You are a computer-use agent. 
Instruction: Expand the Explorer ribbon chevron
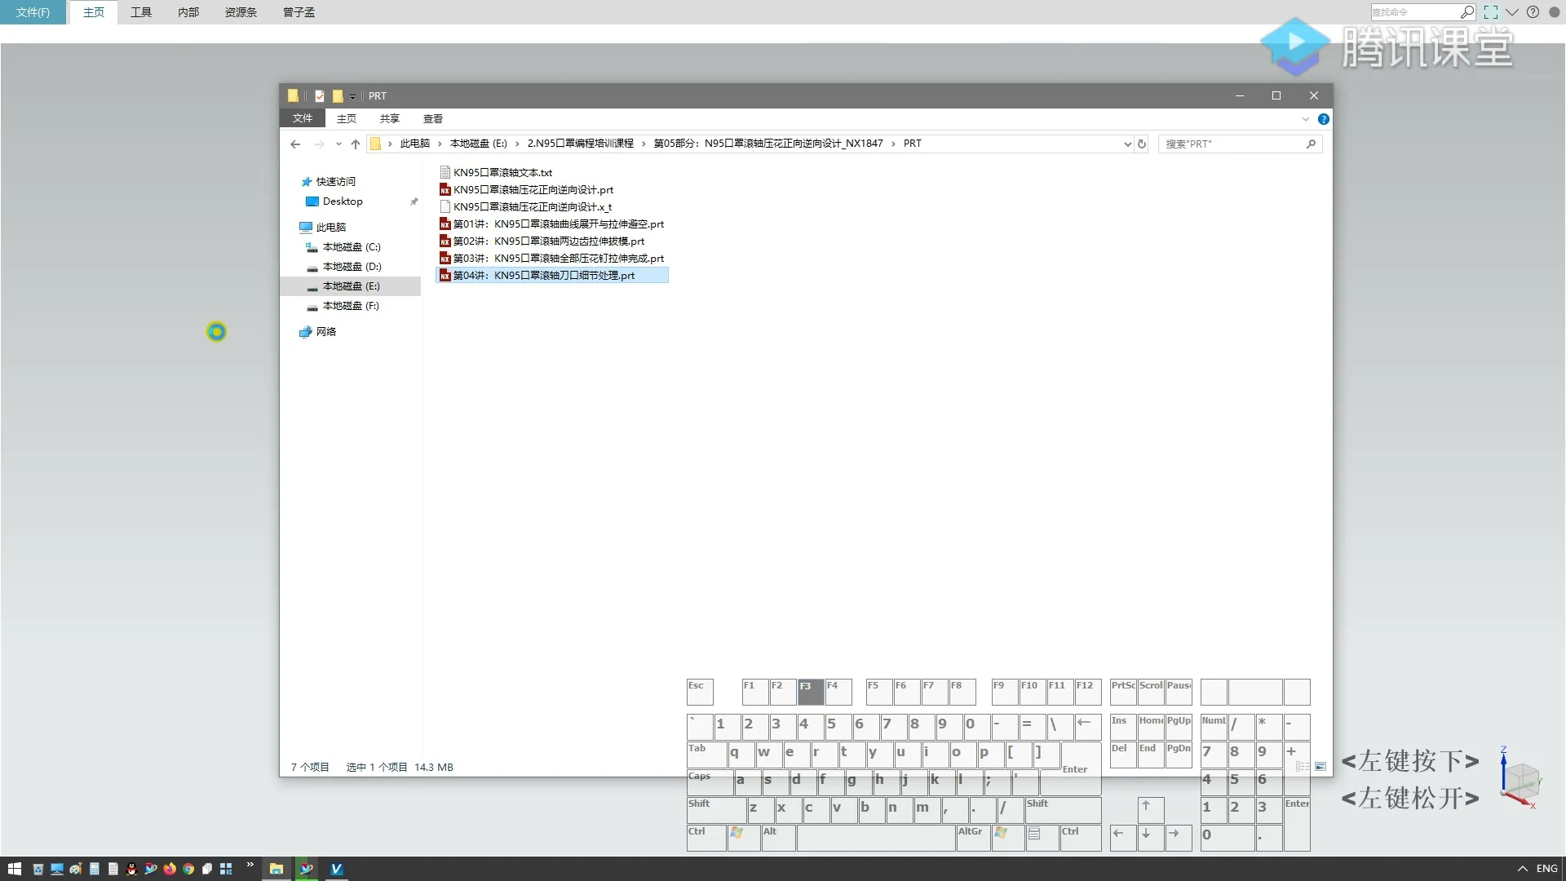[1305, 119]
